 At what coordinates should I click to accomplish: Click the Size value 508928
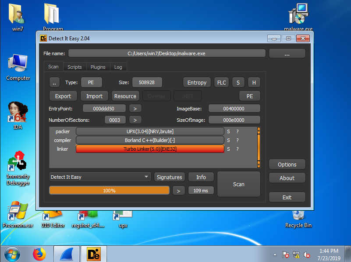tap(147, 82)
